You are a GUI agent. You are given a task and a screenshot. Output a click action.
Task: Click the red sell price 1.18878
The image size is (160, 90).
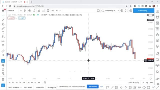point(11,18)
